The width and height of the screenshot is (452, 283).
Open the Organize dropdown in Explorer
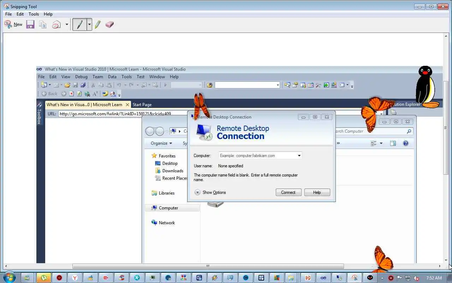pyautogui.click(x=161, y=143)
